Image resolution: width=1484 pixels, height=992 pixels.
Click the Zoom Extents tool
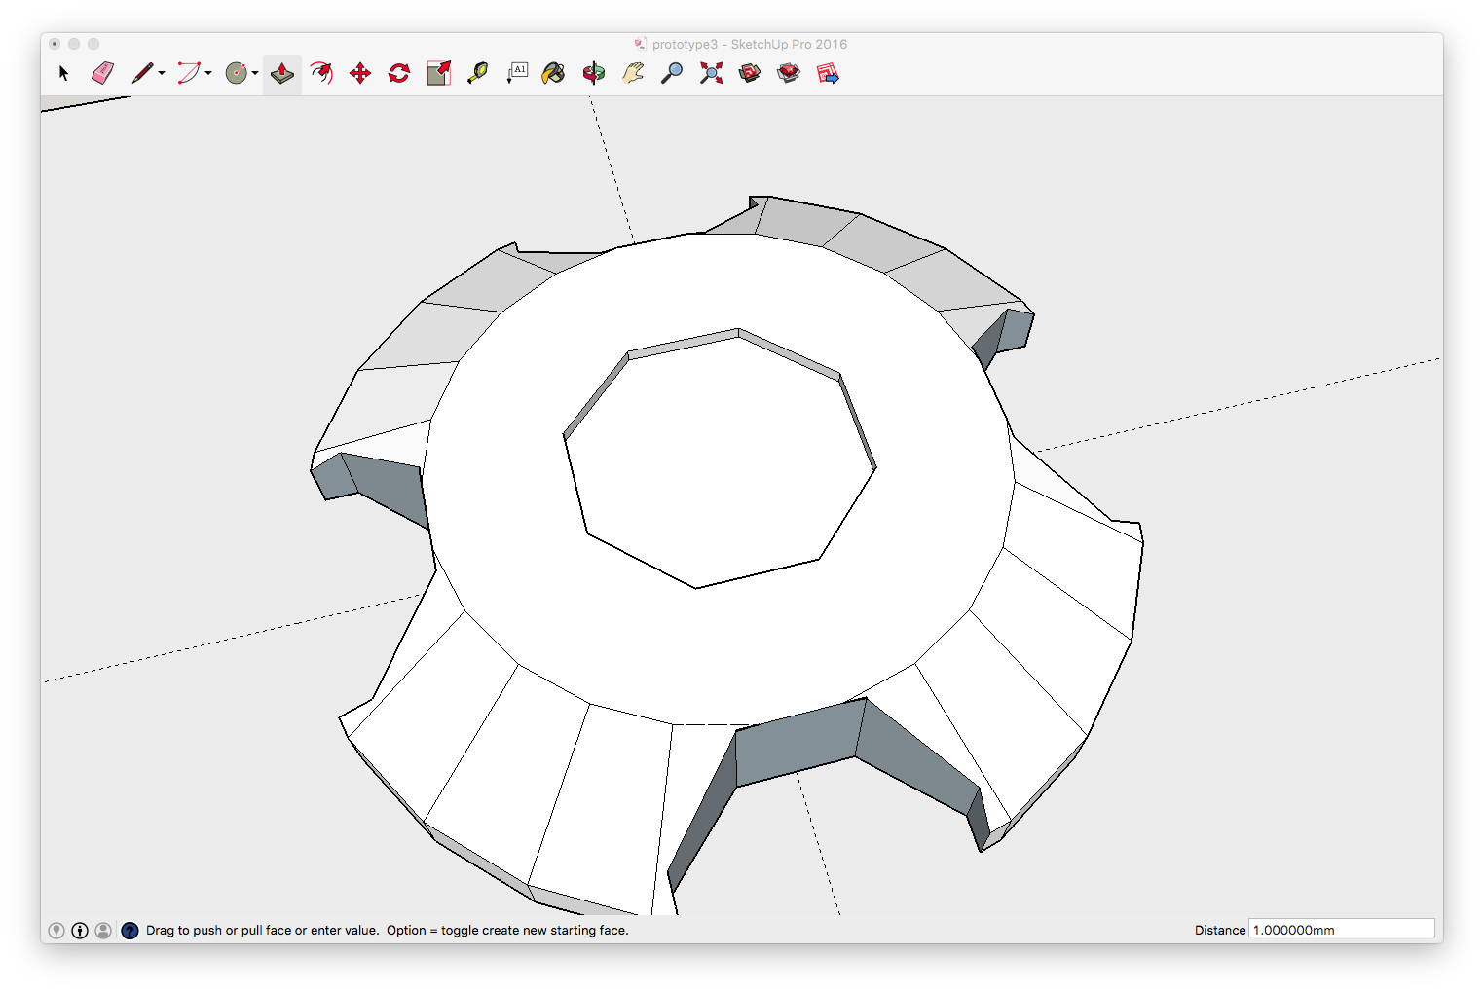(x=711, y=73)
